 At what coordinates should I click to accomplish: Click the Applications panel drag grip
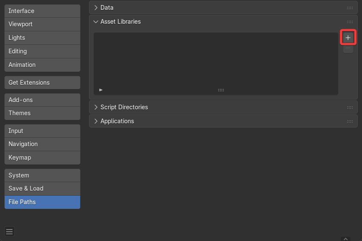pyautogui.click(x=350, y=121)
